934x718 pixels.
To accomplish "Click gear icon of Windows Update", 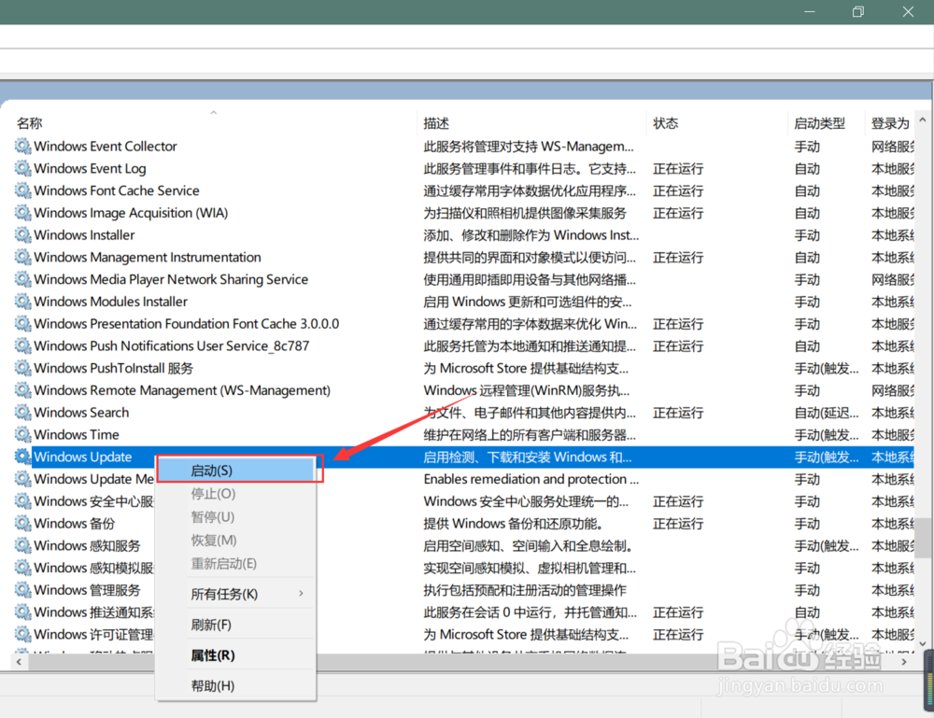I will click(x=22, y=457).
